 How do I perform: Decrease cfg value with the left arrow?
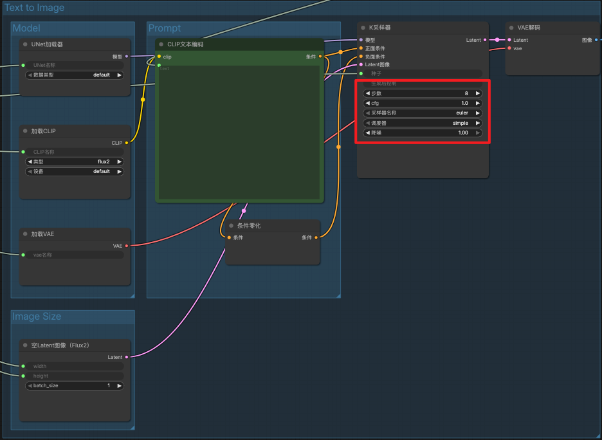pos(367,103)
